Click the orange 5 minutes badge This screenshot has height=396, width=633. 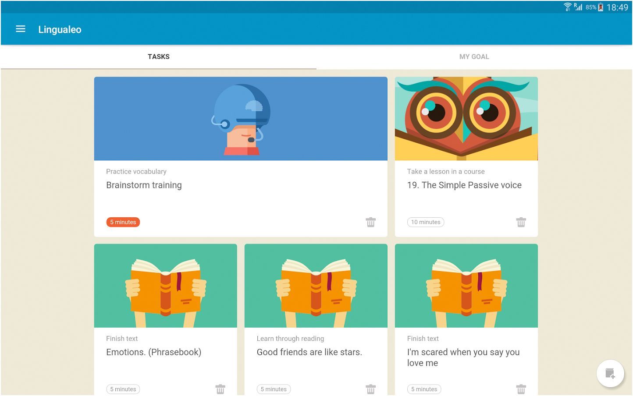pyautogui.click(x=123, y=222)
